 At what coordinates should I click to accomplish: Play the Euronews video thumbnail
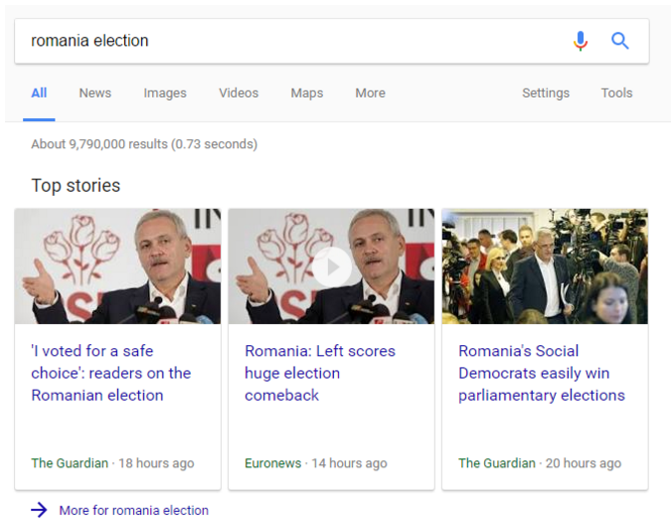[332, 265]
